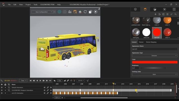Viewport: 179px width, 101px height.
Task: Open the Scenes palette tab icon
Action: (x=155, y=9)
